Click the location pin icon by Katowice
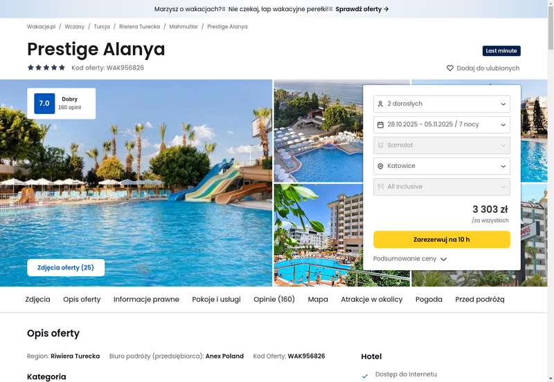554x382 pixels. pos(380,166)
